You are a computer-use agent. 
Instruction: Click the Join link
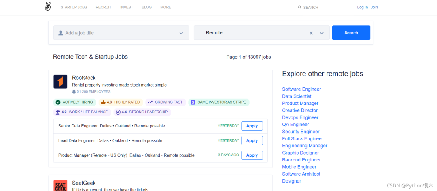(374, 8)
